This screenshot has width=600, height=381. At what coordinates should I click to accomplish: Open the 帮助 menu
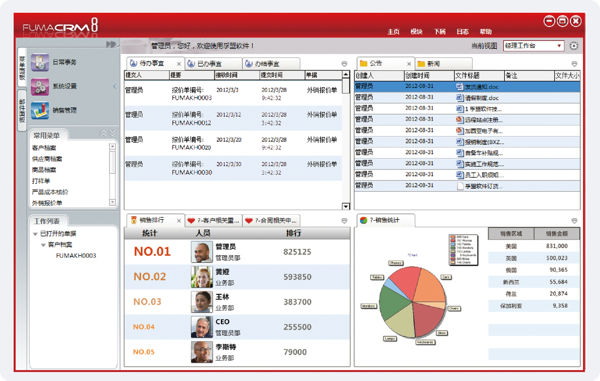(486, 32)
